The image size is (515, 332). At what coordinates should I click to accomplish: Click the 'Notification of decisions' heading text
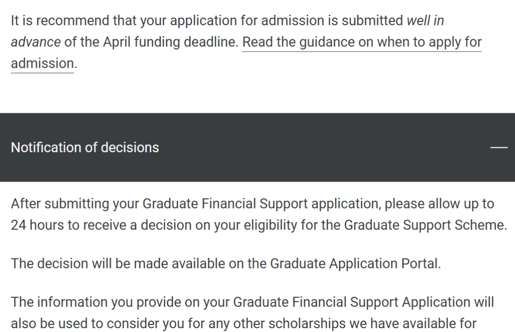click(85, 147)
